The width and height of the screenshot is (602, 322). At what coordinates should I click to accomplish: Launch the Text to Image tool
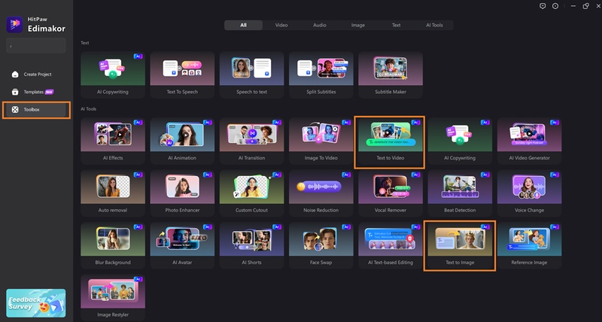(x=460, y=245)
